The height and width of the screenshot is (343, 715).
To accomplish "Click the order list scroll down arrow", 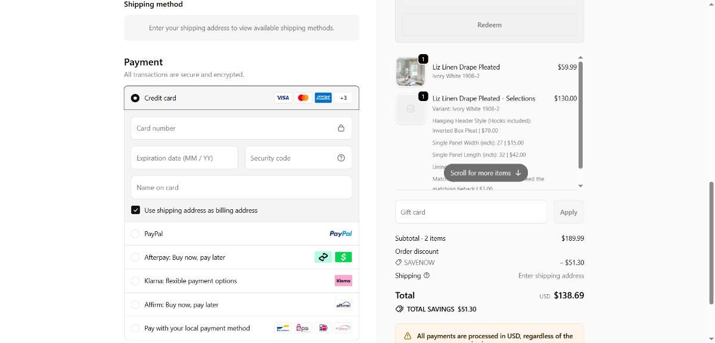I will 580,186.
